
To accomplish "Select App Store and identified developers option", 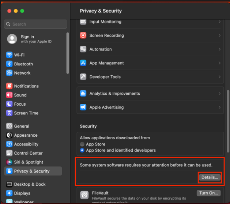I will (x=82, y=150).
